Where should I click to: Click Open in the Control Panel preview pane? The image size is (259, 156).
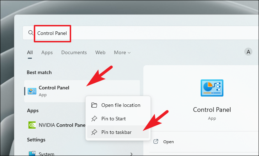coord(168,142)
